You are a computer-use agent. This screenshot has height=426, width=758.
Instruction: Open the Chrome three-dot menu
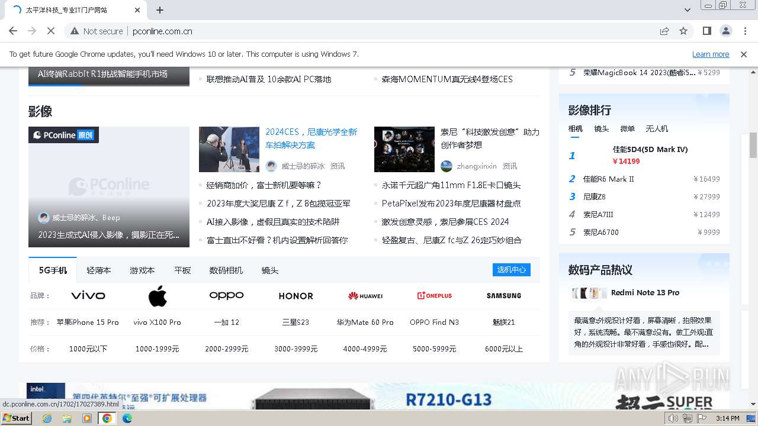[x=744, y=31]
